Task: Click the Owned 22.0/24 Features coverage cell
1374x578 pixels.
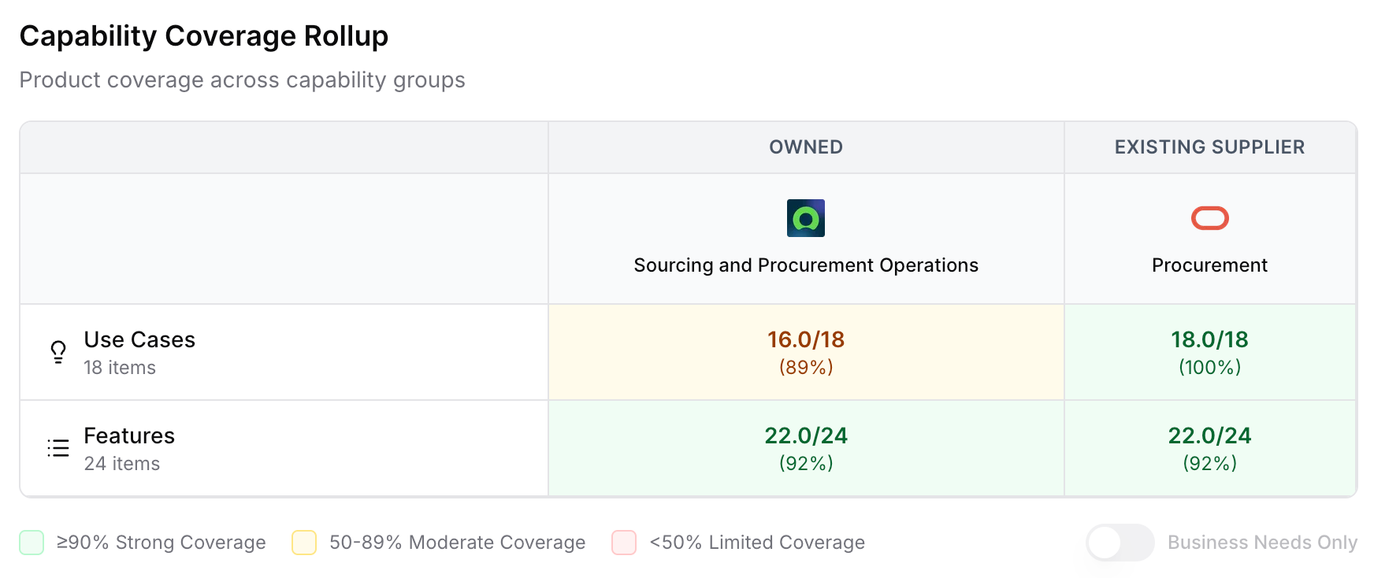Action: [805, 448]
